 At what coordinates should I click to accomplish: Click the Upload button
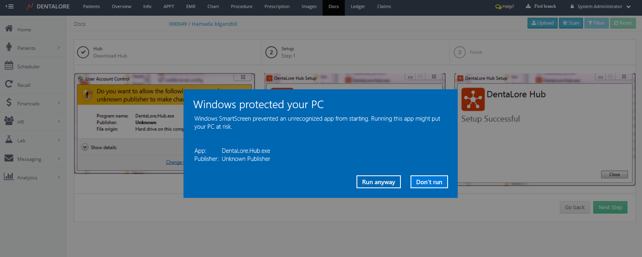click(542, 23)
